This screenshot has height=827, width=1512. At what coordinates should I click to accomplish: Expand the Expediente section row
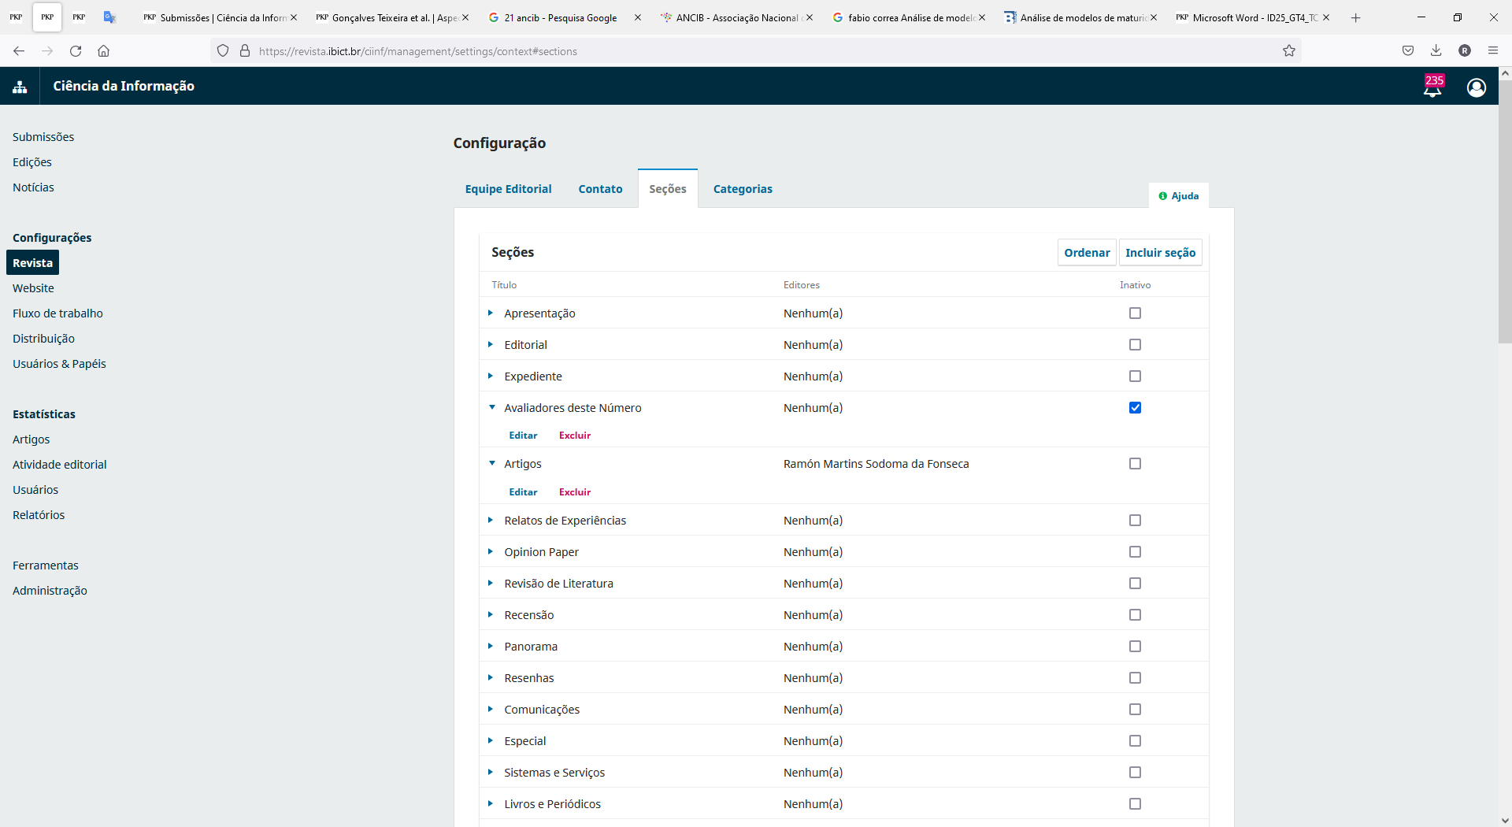(x=491, y=376)
